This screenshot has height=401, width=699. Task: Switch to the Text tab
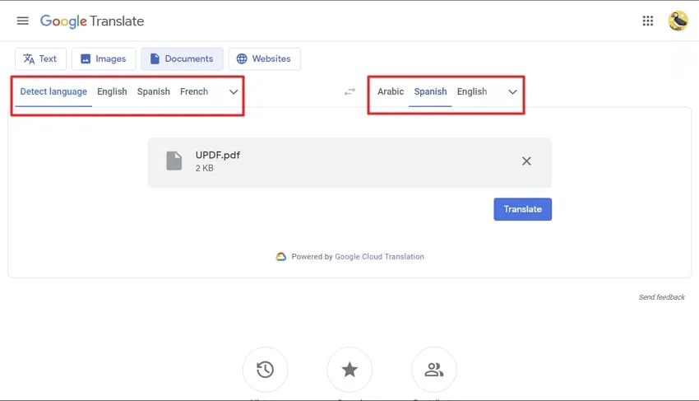[x=40, y=59]
